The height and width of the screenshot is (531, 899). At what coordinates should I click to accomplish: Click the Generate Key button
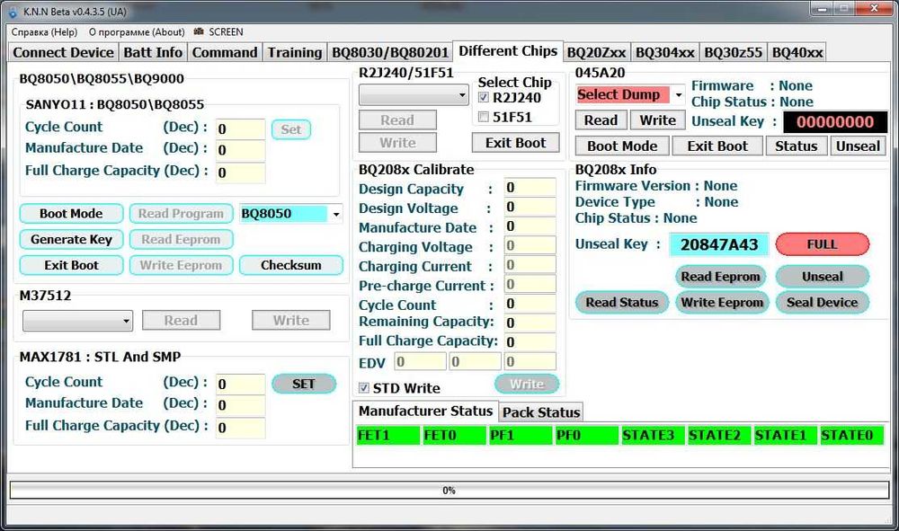[71, 239]
